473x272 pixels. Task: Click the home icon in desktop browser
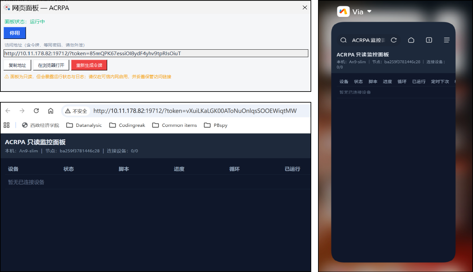pyautogui.click(x=51, y=111)
